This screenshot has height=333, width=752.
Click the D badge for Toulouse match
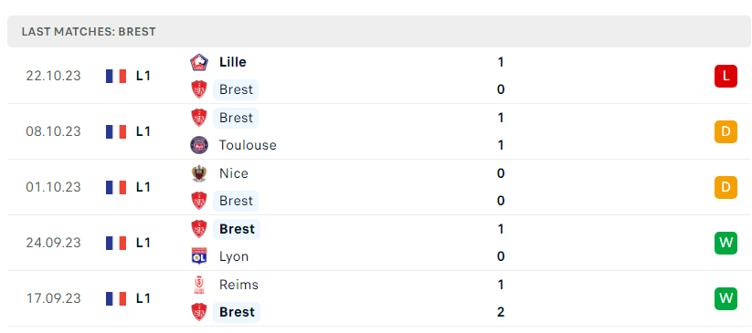[726, 131]
